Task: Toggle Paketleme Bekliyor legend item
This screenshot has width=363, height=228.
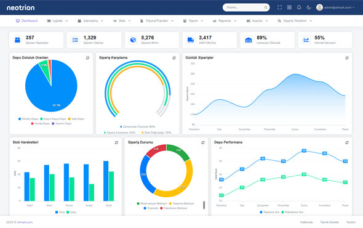Action: 174,208
